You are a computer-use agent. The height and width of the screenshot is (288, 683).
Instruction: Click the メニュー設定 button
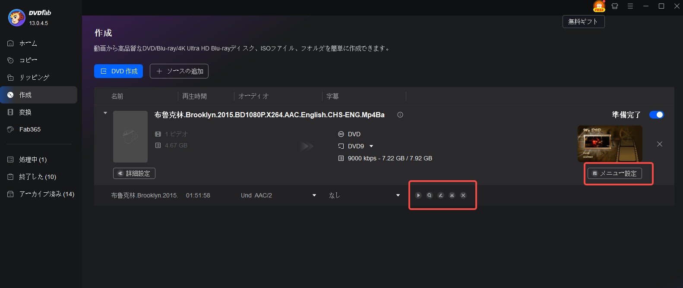614,173
